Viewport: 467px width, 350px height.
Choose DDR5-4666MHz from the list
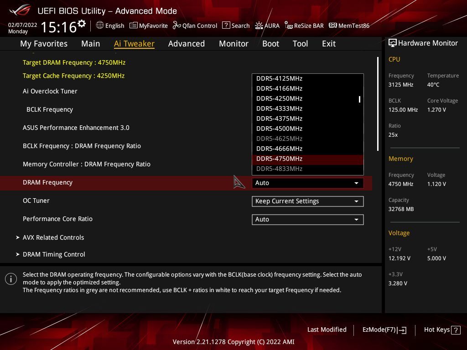[x=308, y=149]
